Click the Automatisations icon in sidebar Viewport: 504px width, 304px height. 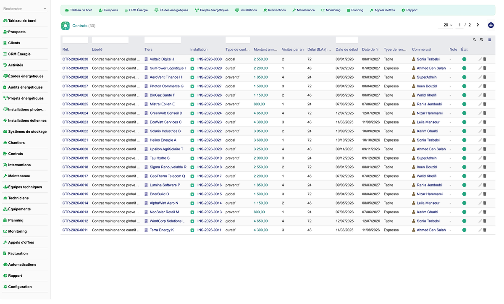[5, 265]
